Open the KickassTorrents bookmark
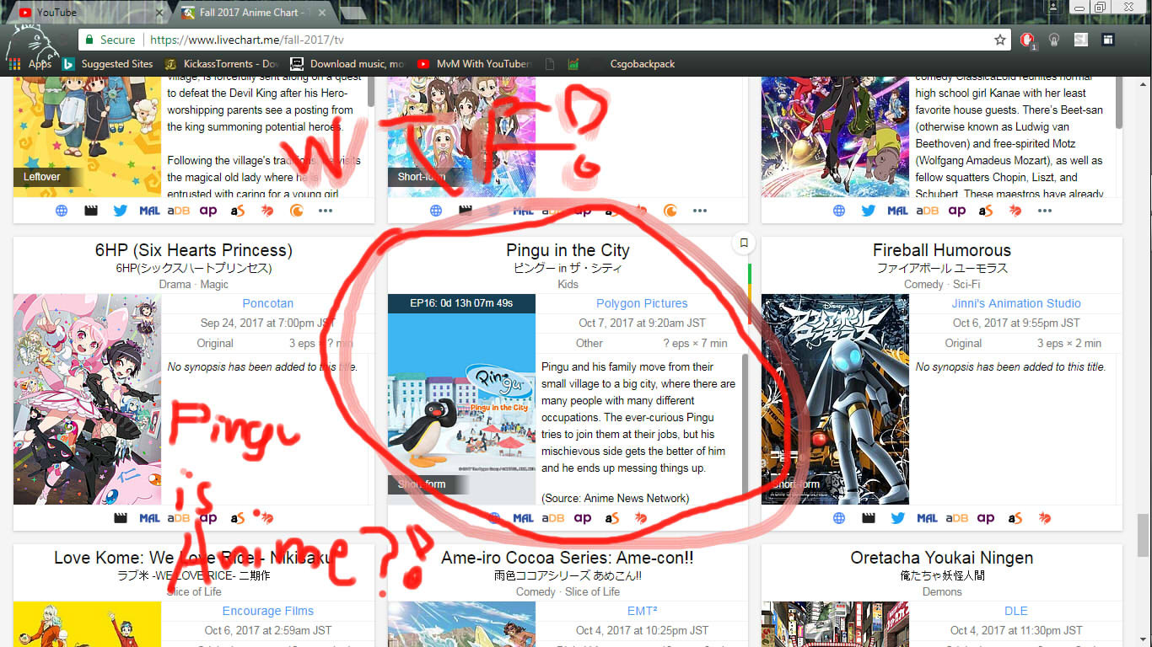This screenshot has height=647, width=1152. [x=222, y=64]
